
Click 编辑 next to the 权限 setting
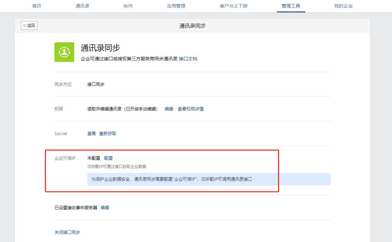tap(169, 109)
